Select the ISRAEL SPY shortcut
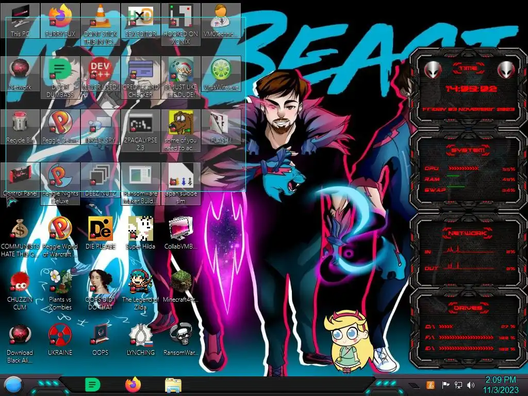 (101, 127)
